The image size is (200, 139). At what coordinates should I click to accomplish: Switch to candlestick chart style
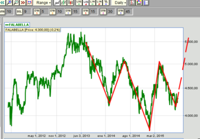point(70,2)
